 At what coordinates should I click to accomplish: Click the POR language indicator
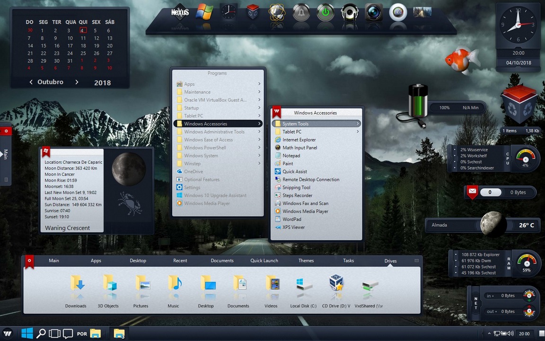[x=82, y=334]
